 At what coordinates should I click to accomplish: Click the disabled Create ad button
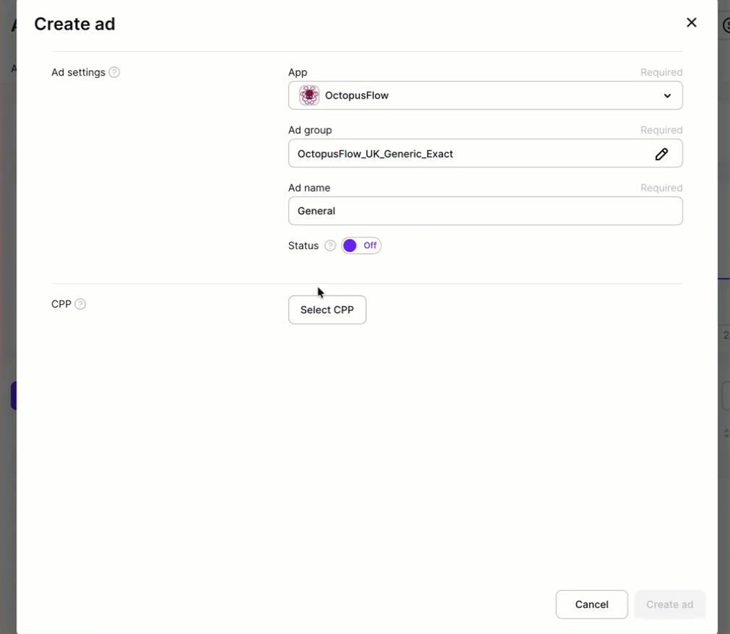pyautogui.click(x=669, y=604)
